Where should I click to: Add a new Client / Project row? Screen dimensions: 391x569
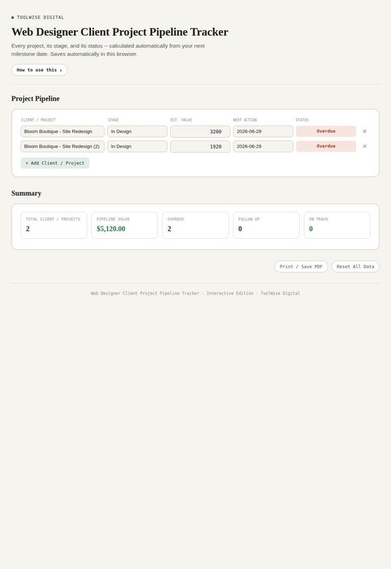coord(55,163)
